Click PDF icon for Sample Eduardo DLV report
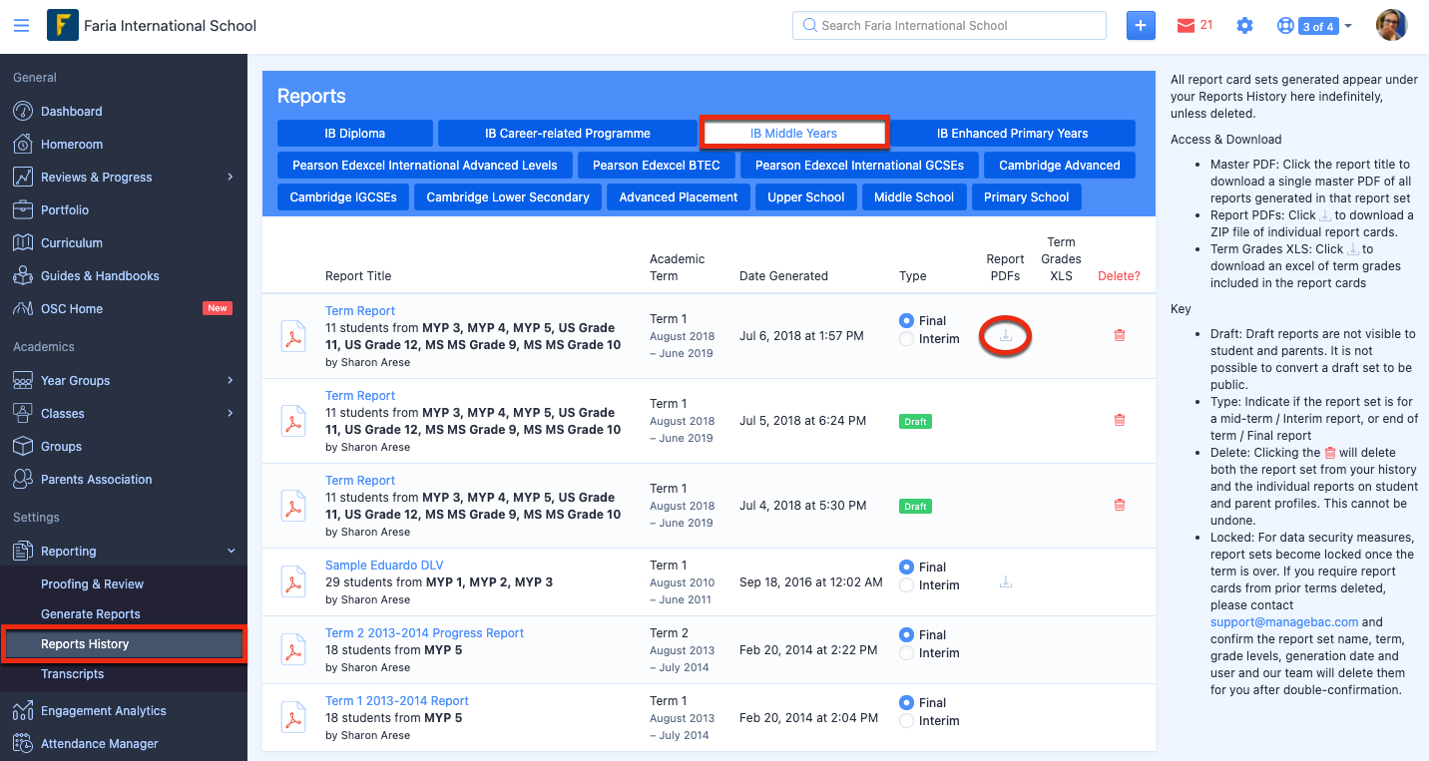Image resolution: width=1429 pixels, height=761 pixels. click(292, 581)
